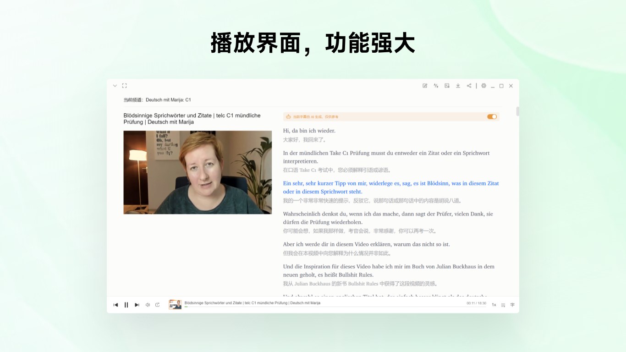Viewport: 626px width, 352px height.
Task: Click the highlighted blue line 'Ein sehr, sehr kurzer Tipp'
Action: click(x=391, y=187)
